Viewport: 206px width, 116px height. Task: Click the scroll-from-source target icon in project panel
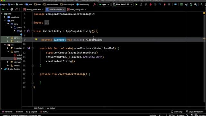(x=12, y=9)
